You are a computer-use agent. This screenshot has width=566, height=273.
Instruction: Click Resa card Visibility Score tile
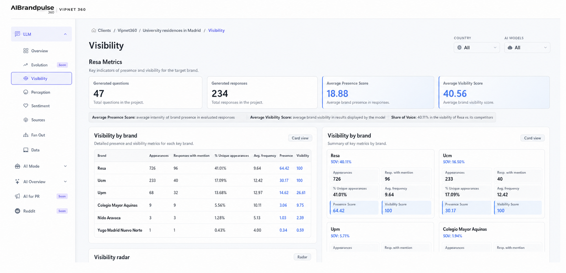pos(406,208)
